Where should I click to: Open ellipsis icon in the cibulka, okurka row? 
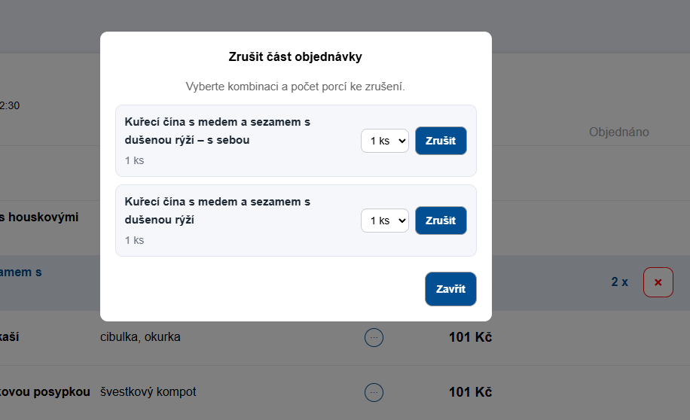[x=374, y=337]
